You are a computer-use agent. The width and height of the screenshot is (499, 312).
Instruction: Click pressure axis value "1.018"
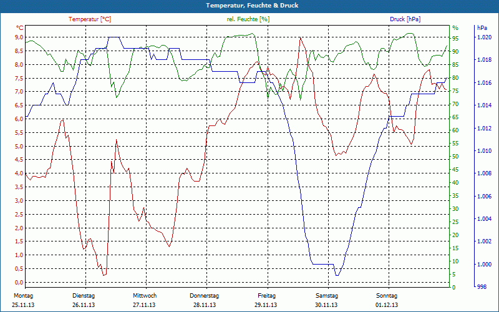[484, 60]
